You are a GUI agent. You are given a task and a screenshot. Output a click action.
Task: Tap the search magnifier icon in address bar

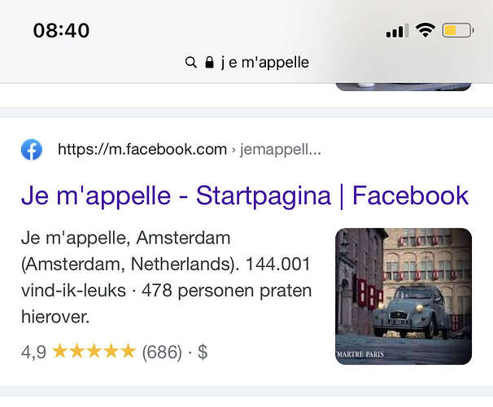pyautogui.click(x=191, y=63)
